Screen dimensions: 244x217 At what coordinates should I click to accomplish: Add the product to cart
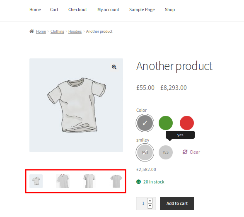(x=177, y=203)
